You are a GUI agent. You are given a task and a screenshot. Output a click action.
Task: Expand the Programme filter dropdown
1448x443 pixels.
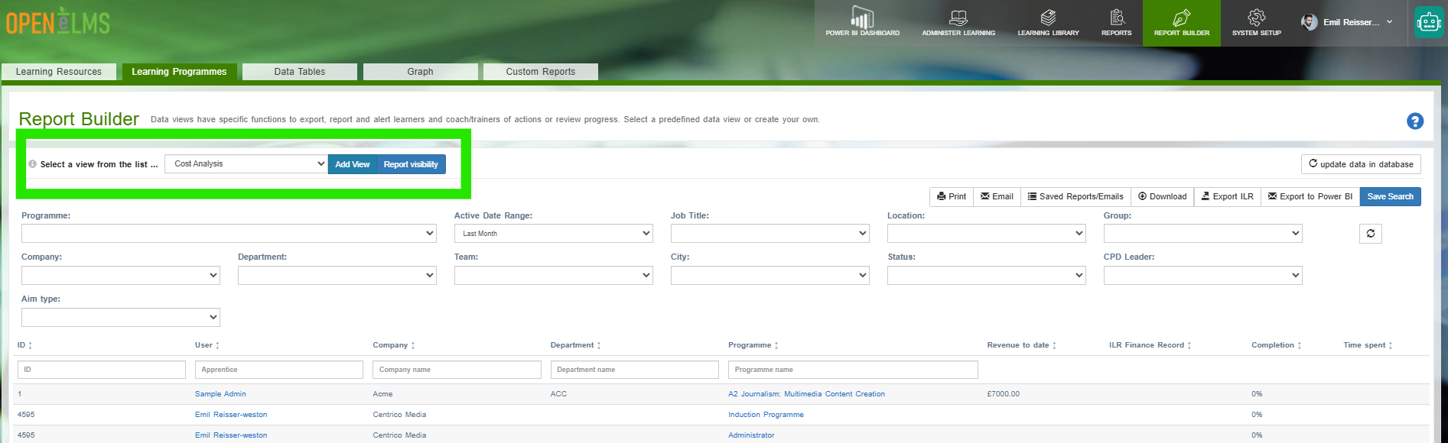click(x=229, y=234)
